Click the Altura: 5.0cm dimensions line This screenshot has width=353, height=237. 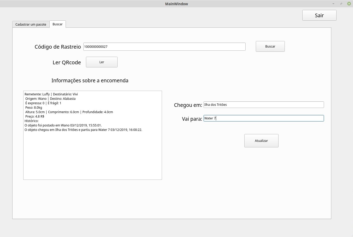69,112
